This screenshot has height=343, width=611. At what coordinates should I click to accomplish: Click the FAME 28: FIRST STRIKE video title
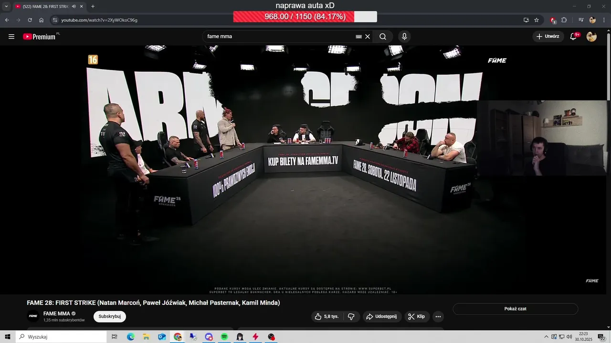153,303
